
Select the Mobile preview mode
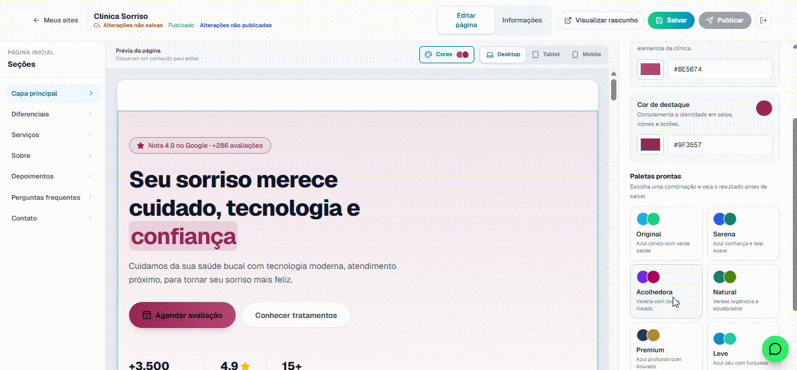coord(586,54)
